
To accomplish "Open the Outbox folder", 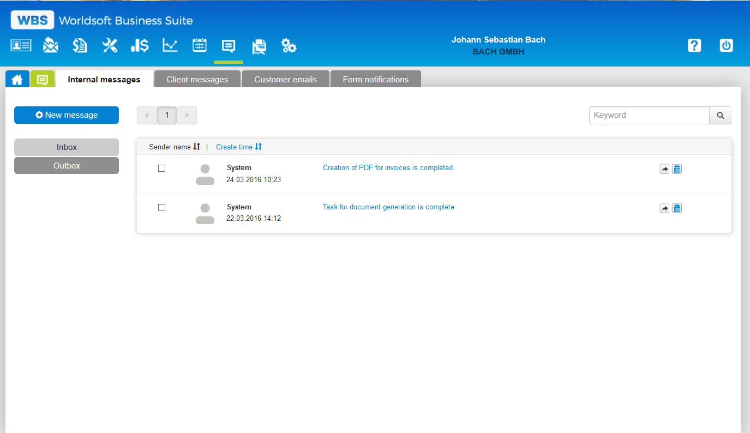I will tap(67, 166).
